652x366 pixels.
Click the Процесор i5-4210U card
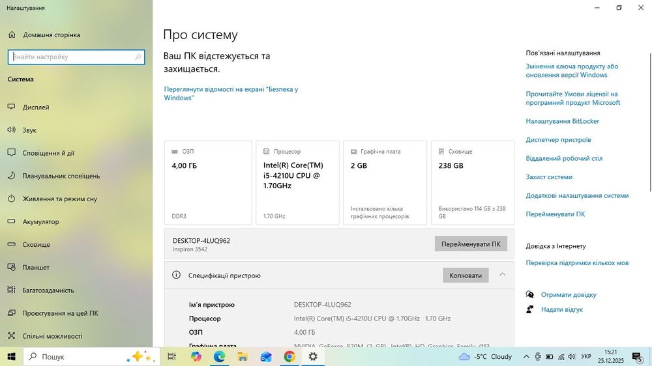297,183
